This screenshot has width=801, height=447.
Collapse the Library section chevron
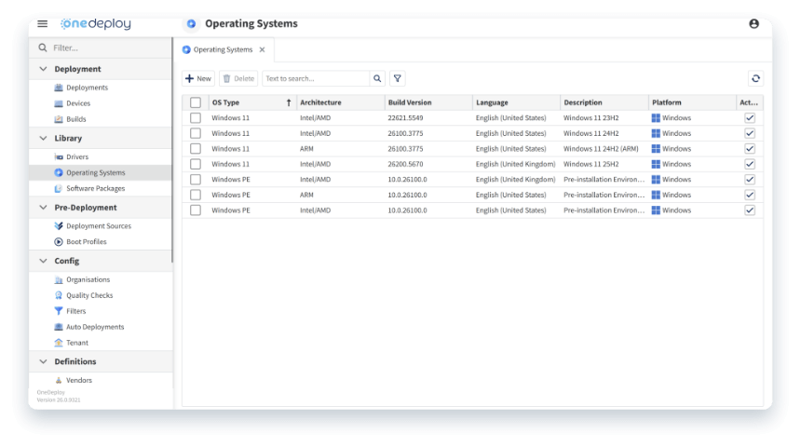[x=43, y=138]
